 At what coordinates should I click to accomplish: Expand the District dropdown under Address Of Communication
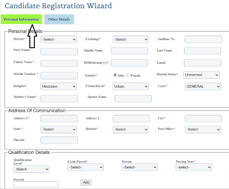(131, 130)
